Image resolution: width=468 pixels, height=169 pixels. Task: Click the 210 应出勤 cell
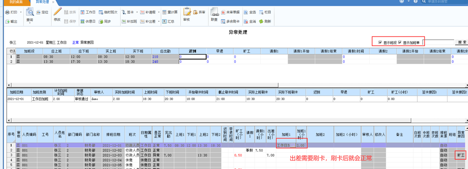click(165, 56)
